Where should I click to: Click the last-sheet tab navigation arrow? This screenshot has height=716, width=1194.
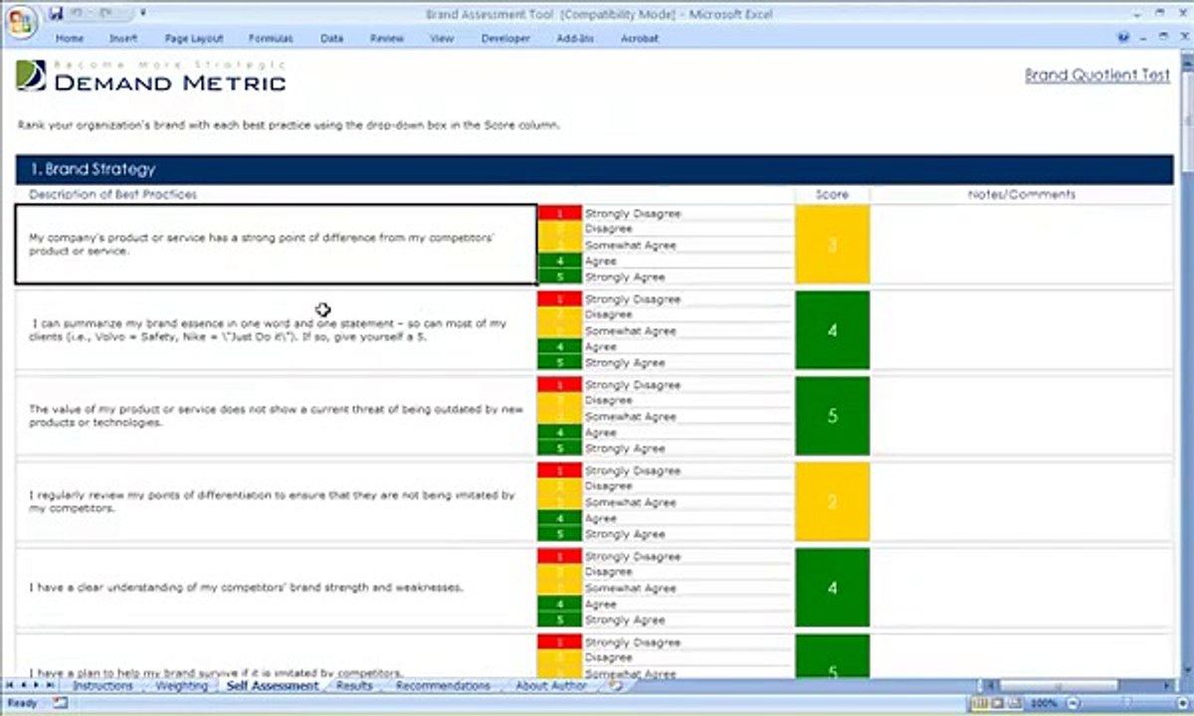pyautogui.click(x=51, y=686)
